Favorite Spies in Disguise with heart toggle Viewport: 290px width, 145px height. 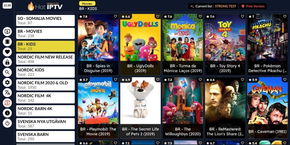tap(116, 16)
